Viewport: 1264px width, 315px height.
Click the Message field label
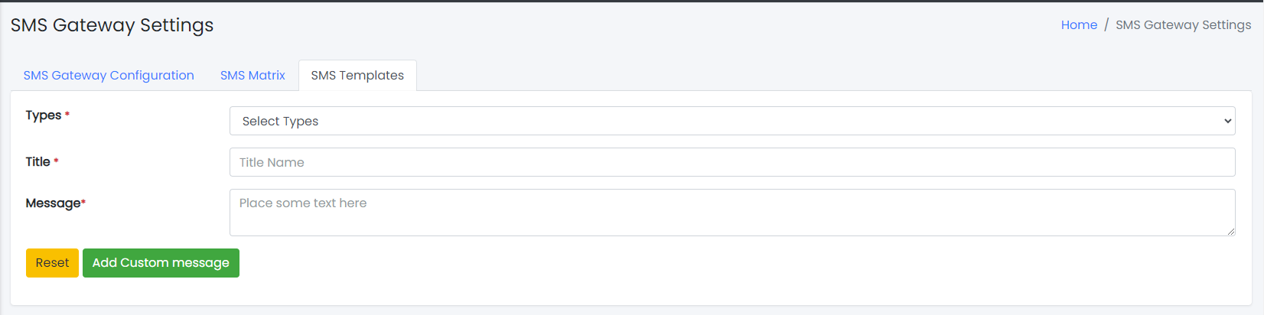tap(53, 203)
